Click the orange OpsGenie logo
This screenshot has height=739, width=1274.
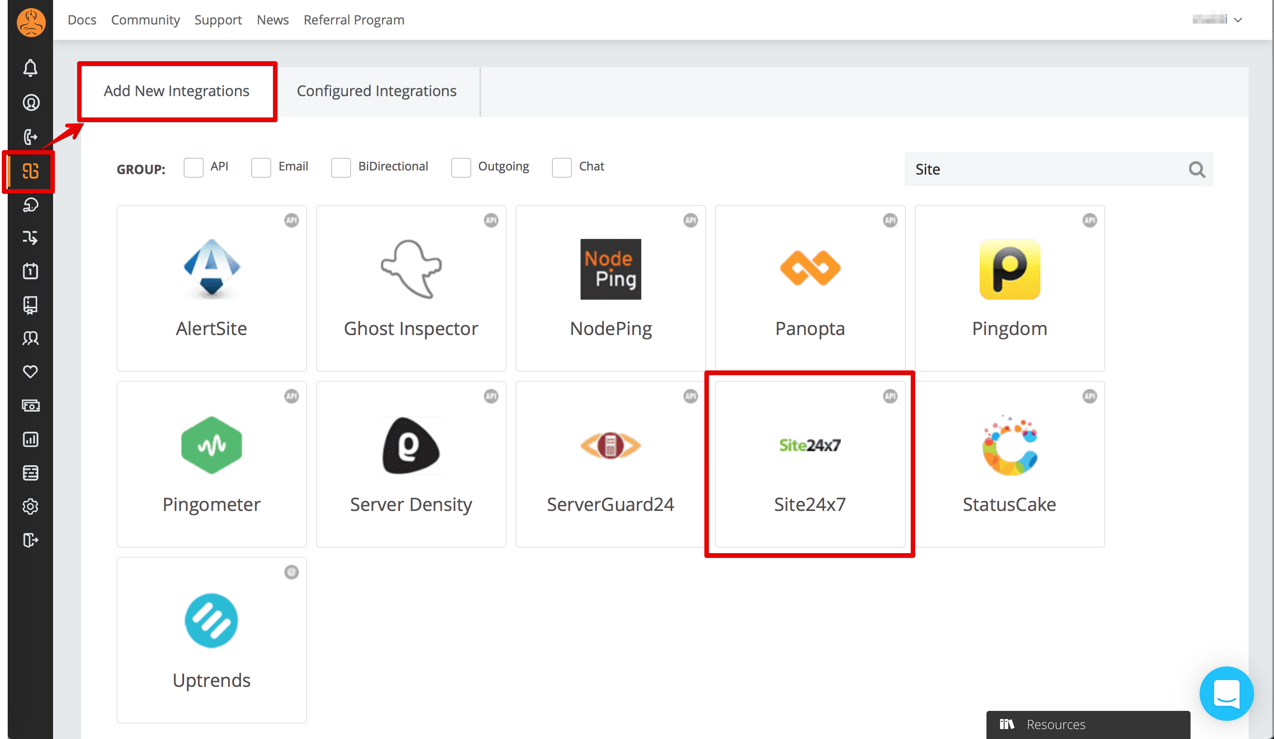pyautogui.click(x=31, y=22)
